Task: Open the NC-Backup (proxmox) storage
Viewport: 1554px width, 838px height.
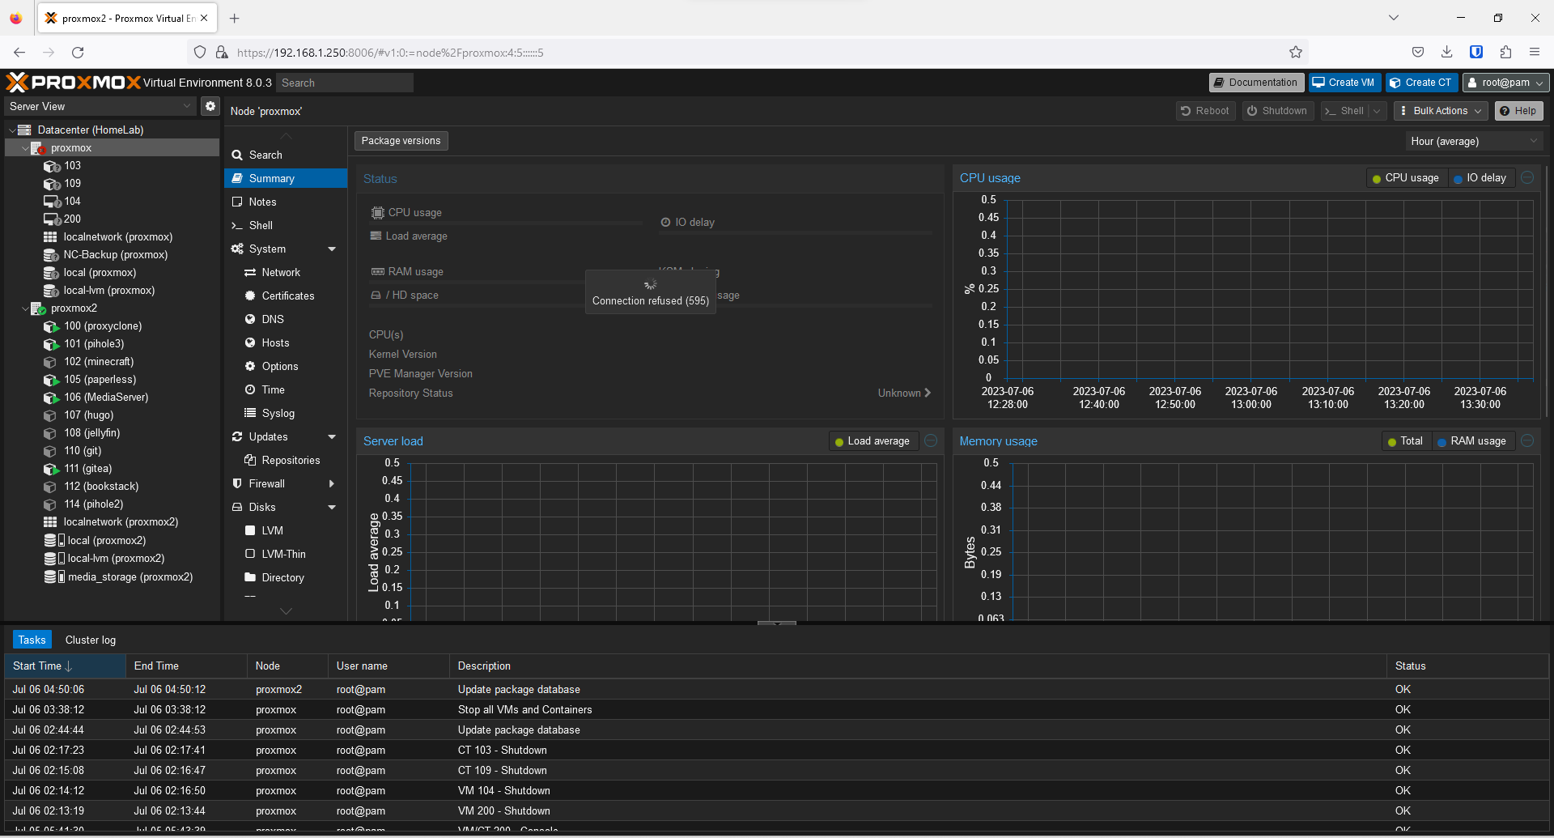Action: [x=115, y=255]
